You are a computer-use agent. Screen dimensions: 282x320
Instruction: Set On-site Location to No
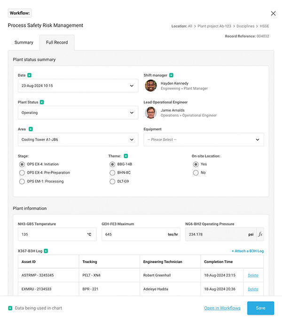(196, 173)
